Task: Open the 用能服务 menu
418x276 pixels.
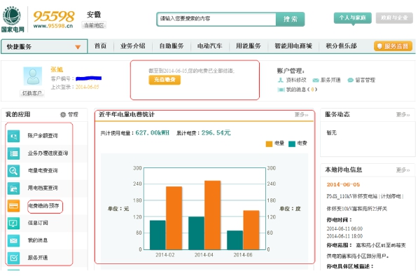Action: pyautogui.click(x=248, y=46)
